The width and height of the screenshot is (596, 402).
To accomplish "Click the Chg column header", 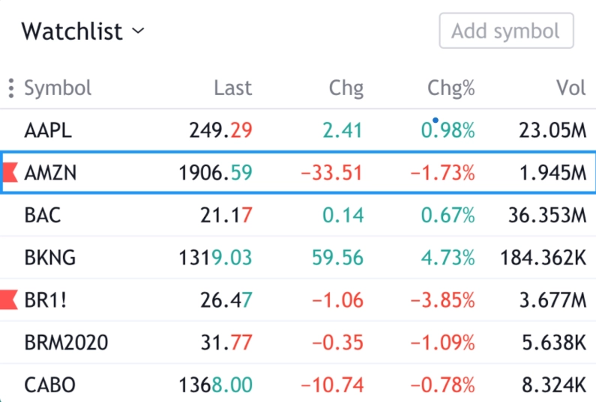I will (346, 88).
